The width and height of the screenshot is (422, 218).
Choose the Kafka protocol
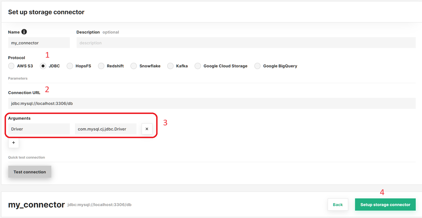click(x=170, y=66)
